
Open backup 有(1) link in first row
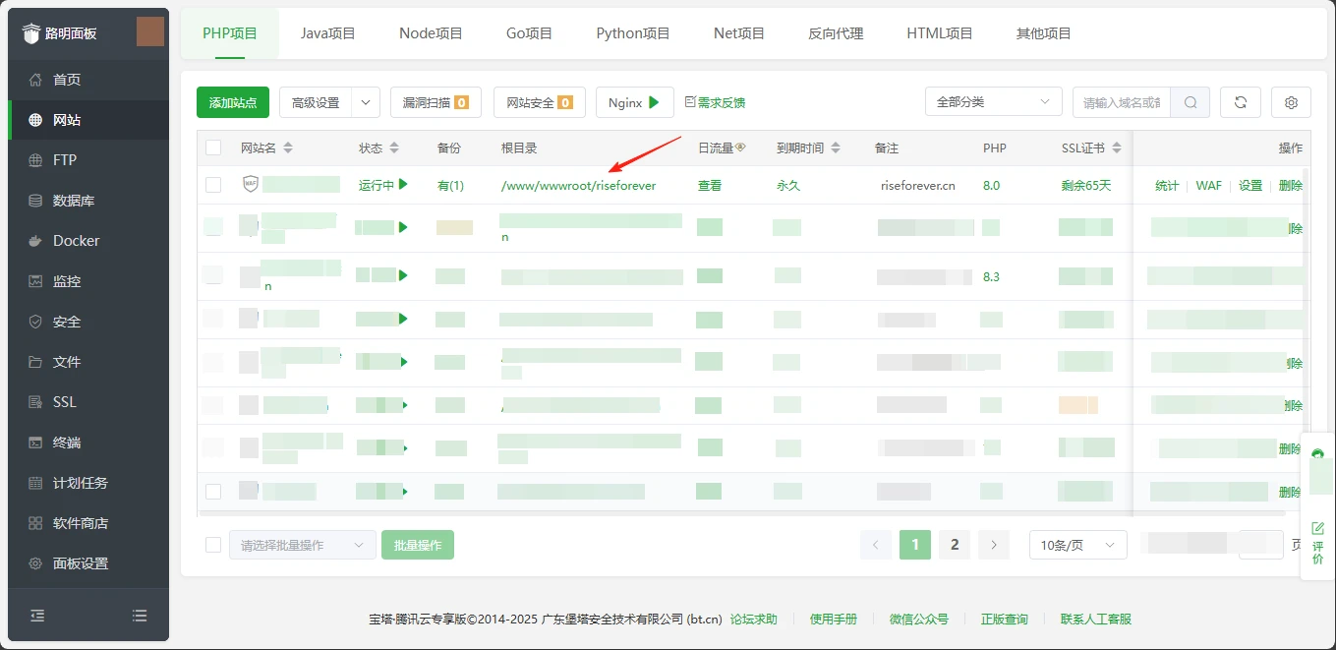[x=450, y=185]
